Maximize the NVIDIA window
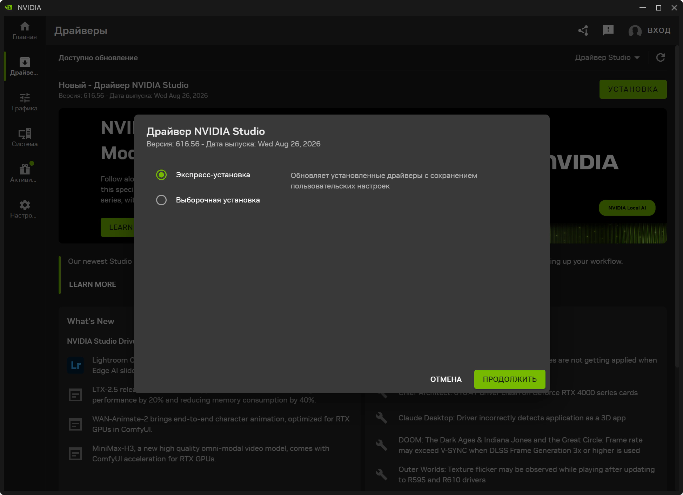The image size is (683, 495). 658,8
